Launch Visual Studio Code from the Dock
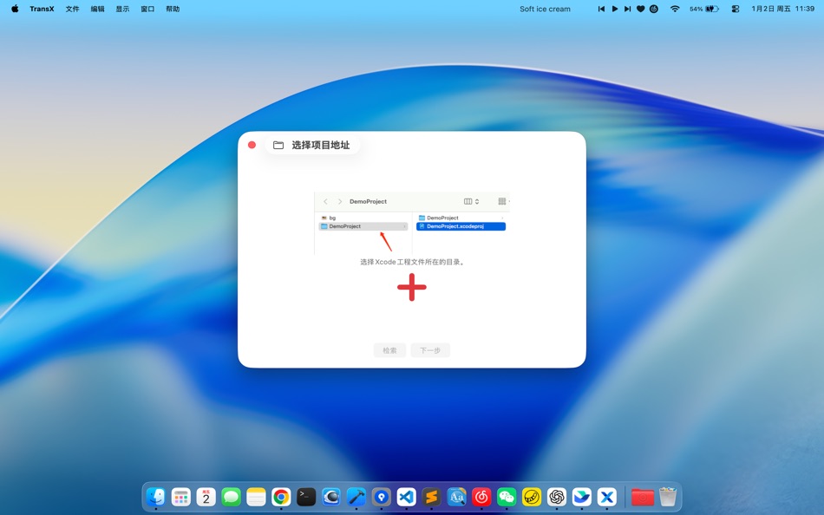Image resolution: width=824 pixels, height=515 pixels. click(406, 497)
